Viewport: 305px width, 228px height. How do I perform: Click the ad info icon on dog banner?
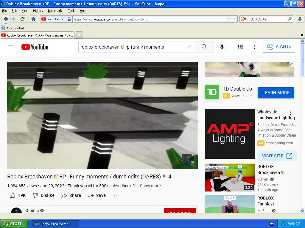292,65
